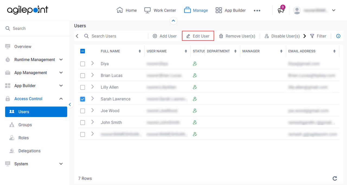Open the top App Builder tab
Screen dimensions: 347x185
coord(231,10)
